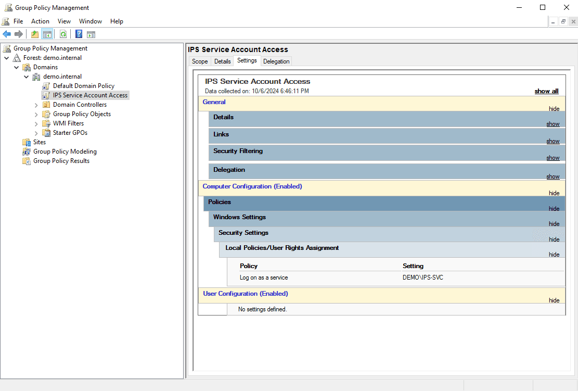Expand the Domain Controllers tree node
This screenshot has width=578, height=391.
pos(35,104)
